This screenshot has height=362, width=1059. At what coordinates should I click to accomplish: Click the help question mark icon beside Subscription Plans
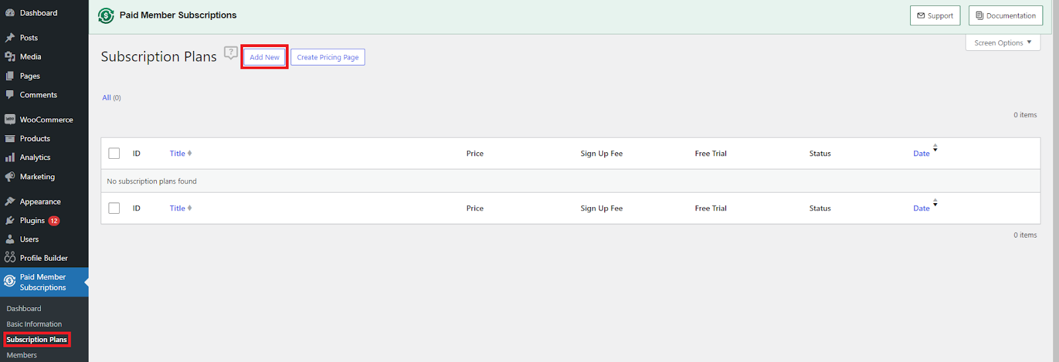230,53
